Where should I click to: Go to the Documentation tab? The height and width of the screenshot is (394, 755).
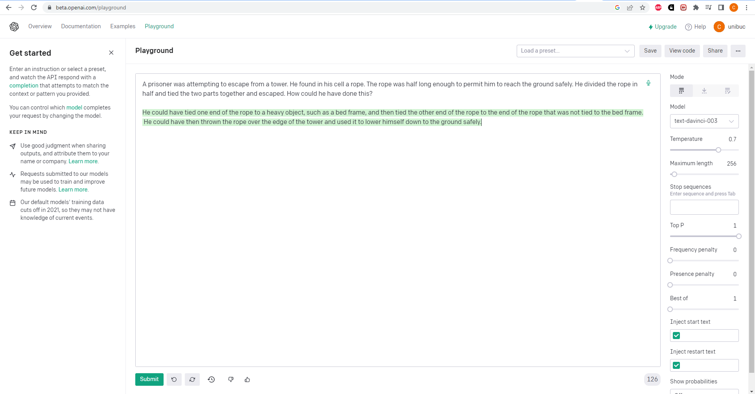coord(81,26)
